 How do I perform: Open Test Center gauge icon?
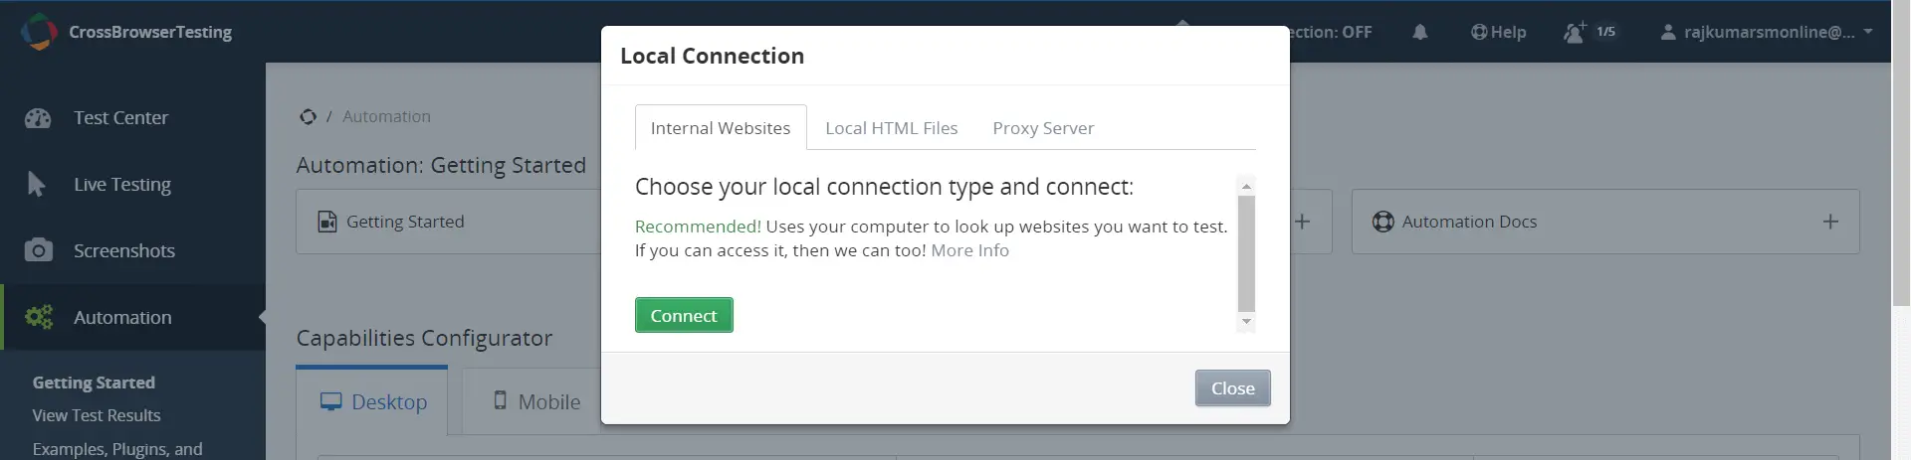coord(38,118)
